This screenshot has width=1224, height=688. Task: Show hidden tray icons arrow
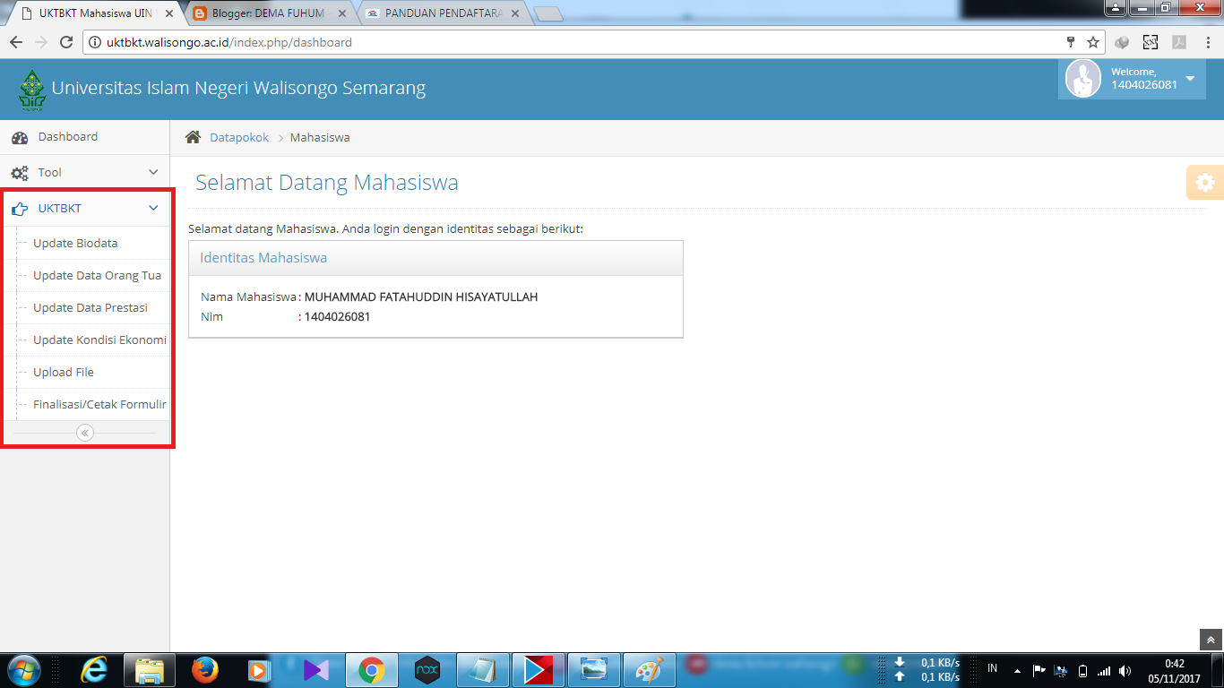click(x=1017, y=670)
